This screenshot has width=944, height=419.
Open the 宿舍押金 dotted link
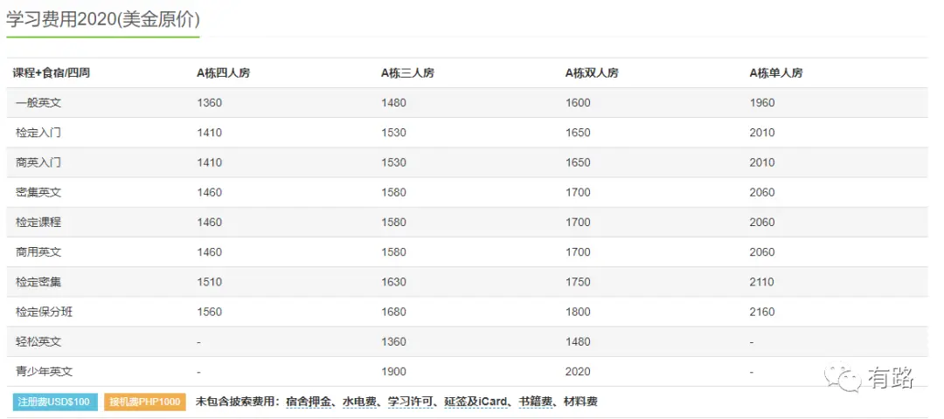point(306,402)
